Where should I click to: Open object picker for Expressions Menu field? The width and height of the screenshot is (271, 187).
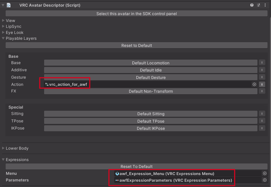pos(265,173)
